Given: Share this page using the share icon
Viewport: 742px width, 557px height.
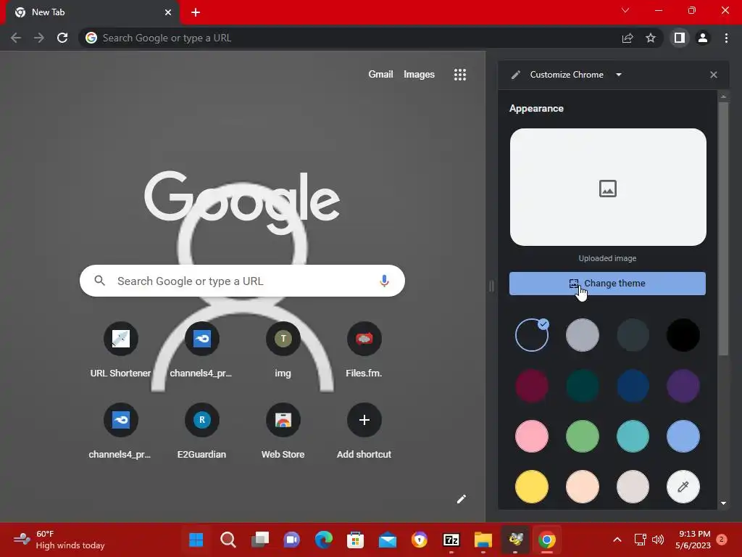Looking at the screenshot, I should [628, 38].
